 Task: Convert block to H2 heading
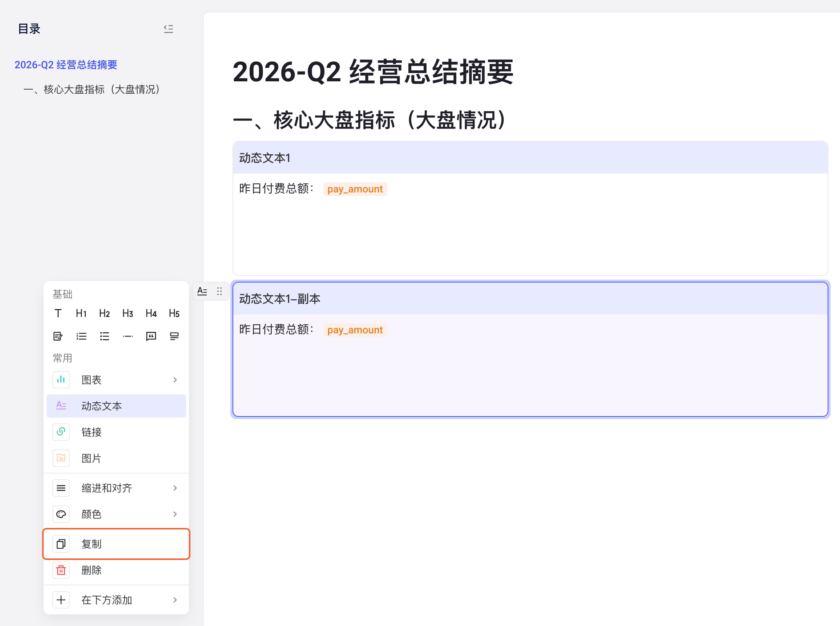104,313
